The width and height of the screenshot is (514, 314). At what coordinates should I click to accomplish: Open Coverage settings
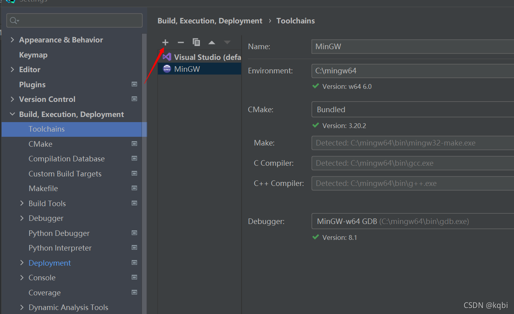44,293
